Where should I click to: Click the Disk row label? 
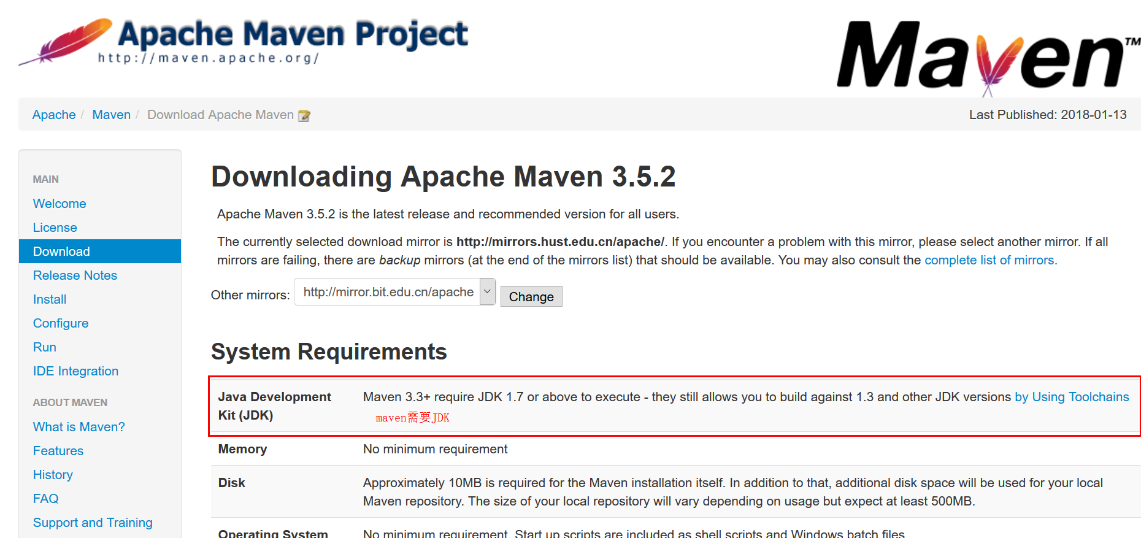[x=231, y=483]
